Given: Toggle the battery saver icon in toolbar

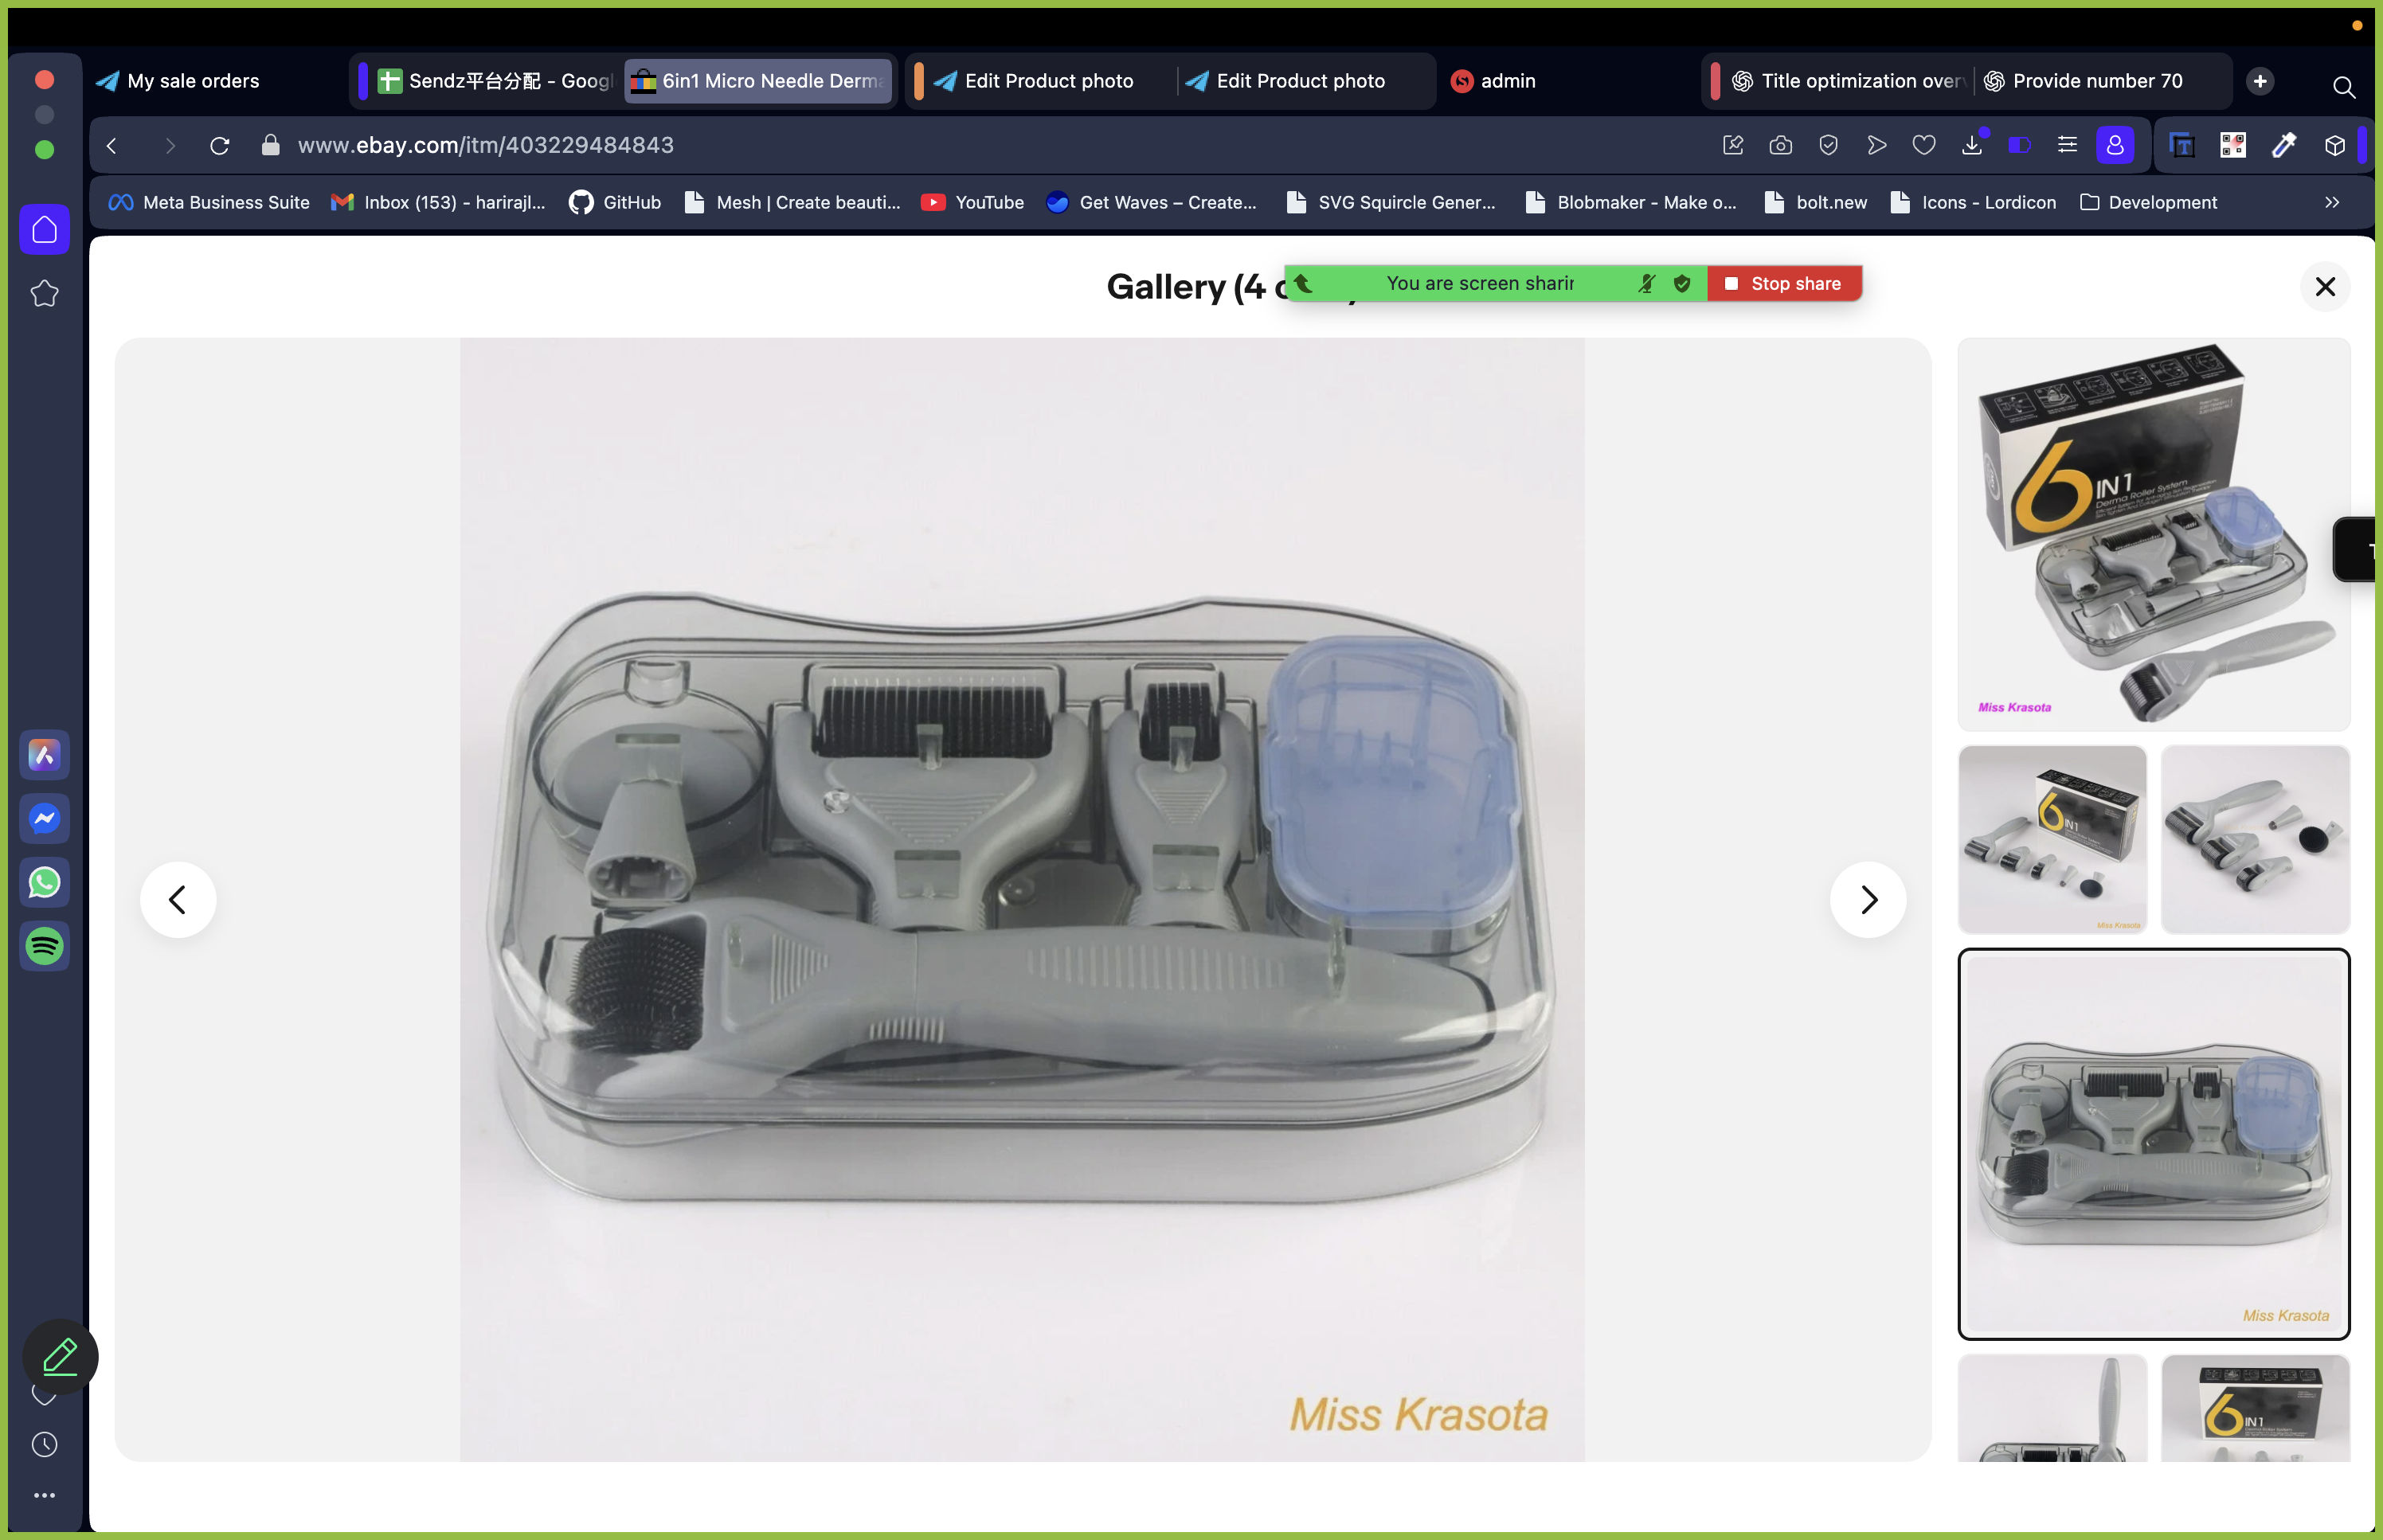Looking at the screenshot, I should tap(2019, 146).
